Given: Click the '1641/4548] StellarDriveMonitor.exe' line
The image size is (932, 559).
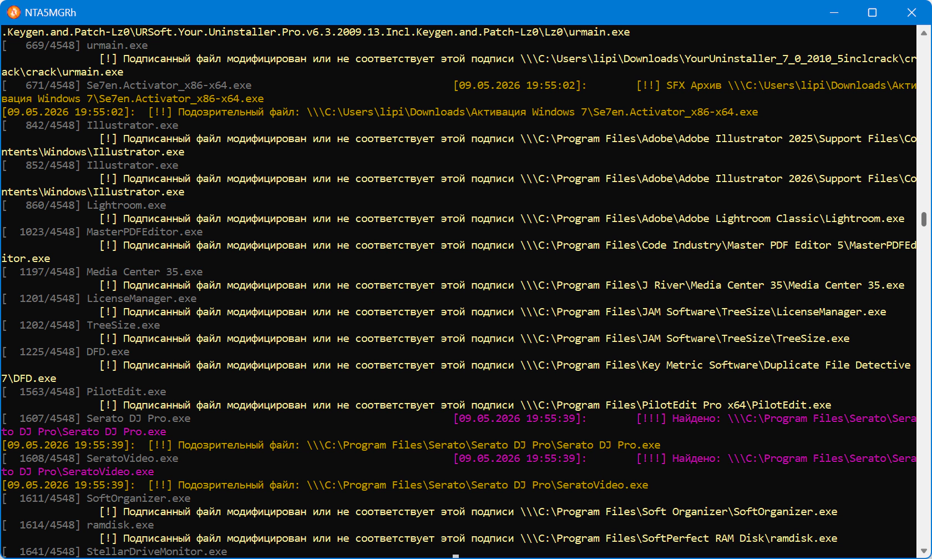Looking at the screenshot, I should tap(114, 552).
